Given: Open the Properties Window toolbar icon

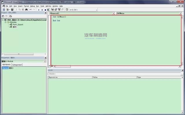Looking at the screenshot, I should coord(56,10).
